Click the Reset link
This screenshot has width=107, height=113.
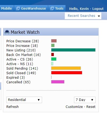[x=91, y=107]
